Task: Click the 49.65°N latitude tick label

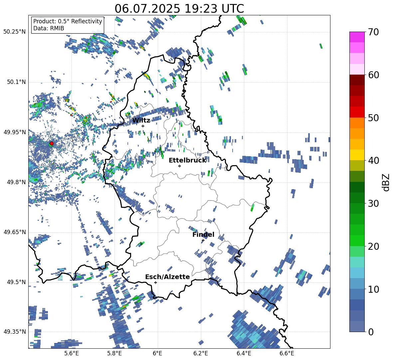Action: point(15,232)
